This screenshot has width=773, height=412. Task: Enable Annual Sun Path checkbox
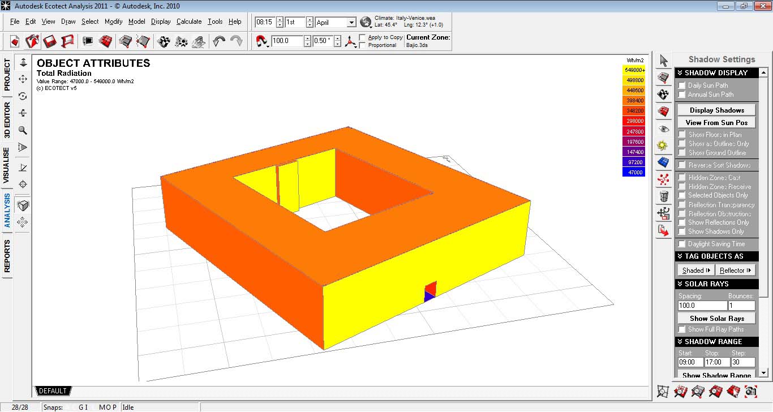[682, 95]
